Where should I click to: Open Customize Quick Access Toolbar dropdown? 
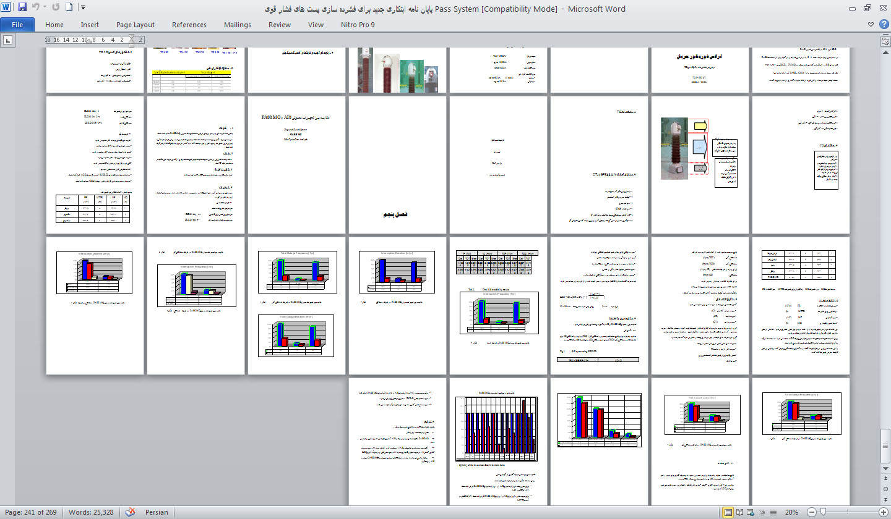click(x=83, y=8)
